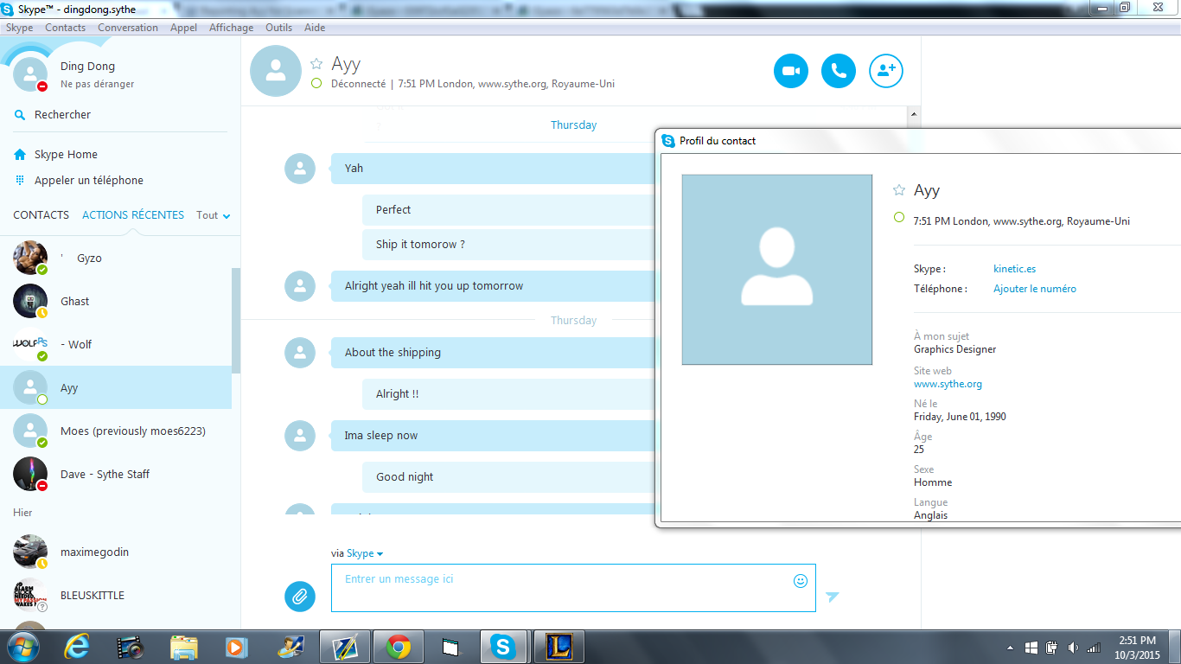Open the Aide menu
The image size is (1181, 664).
pyautogui.click(x=315, y=28)
